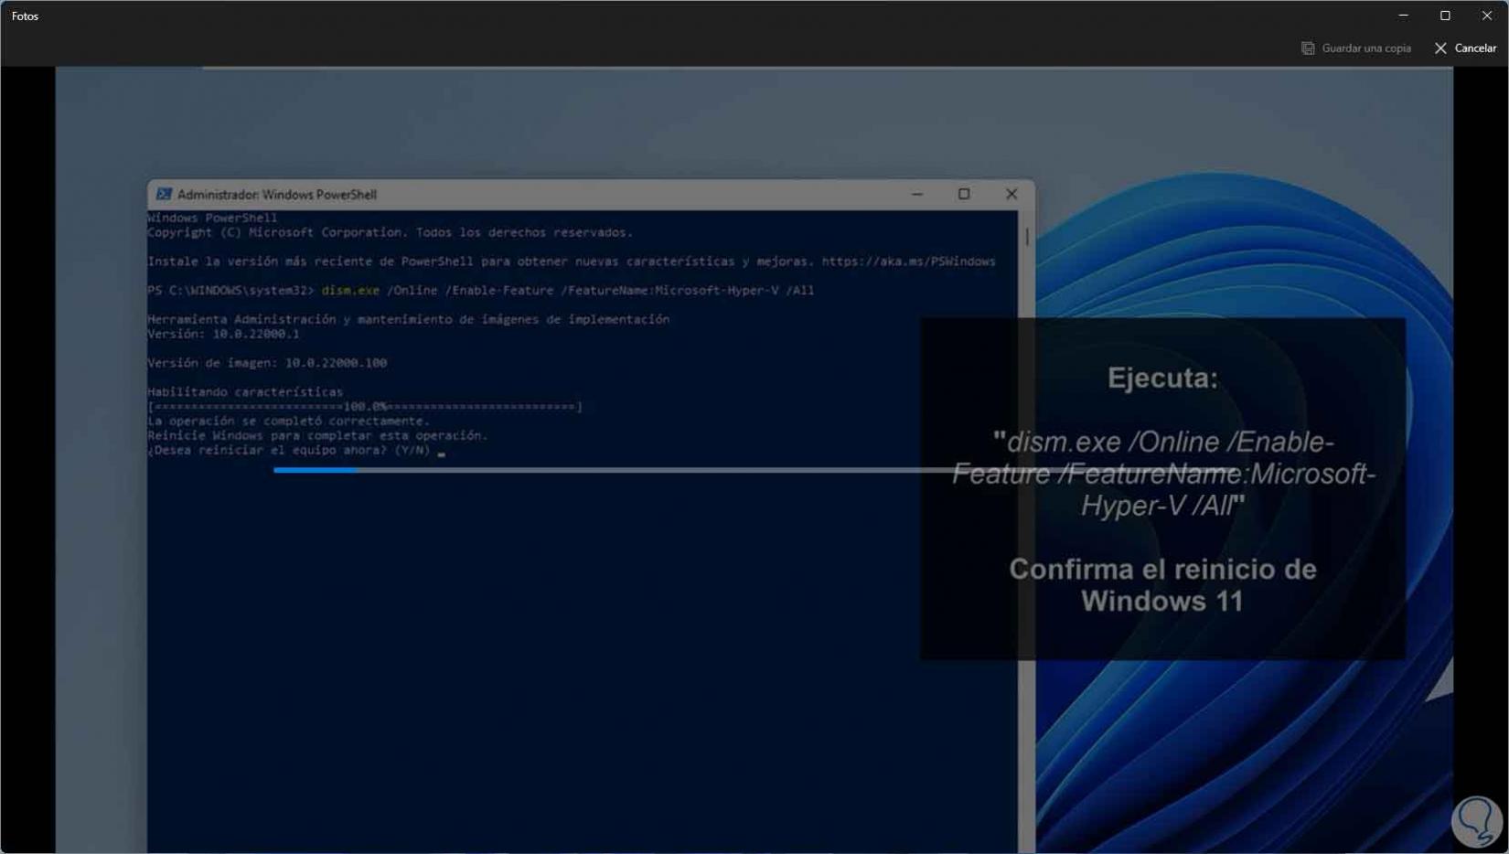The width and height of the screenshot is (1509, 854).
Task: Click 'Reinicie Windows para completar esta operación' line
Action: click(317, 436)
